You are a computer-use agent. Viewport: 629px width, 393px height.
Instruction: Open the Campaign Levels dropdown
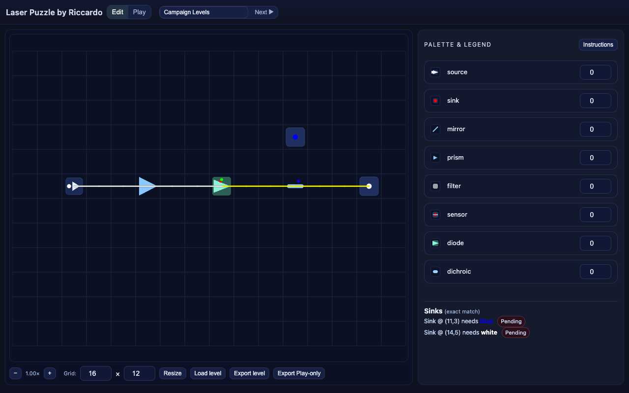[203, 12]
